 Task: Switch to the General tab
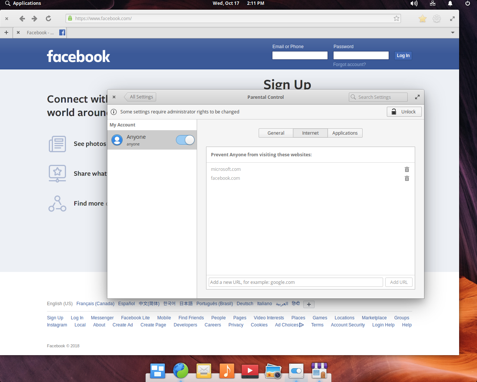coord(276,133)
